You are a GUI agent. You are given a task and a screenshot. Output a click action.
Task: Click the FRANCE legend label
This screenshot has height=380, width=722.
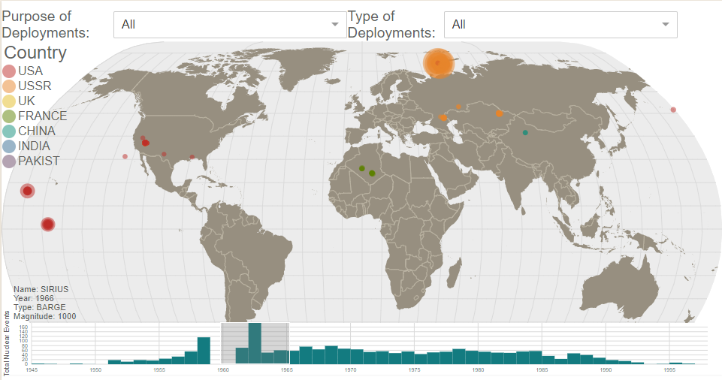(x=42, y=116)
